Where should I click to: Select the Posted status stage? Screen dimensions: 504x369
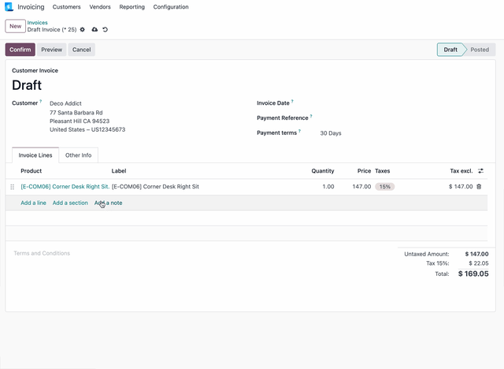[480, 50]
